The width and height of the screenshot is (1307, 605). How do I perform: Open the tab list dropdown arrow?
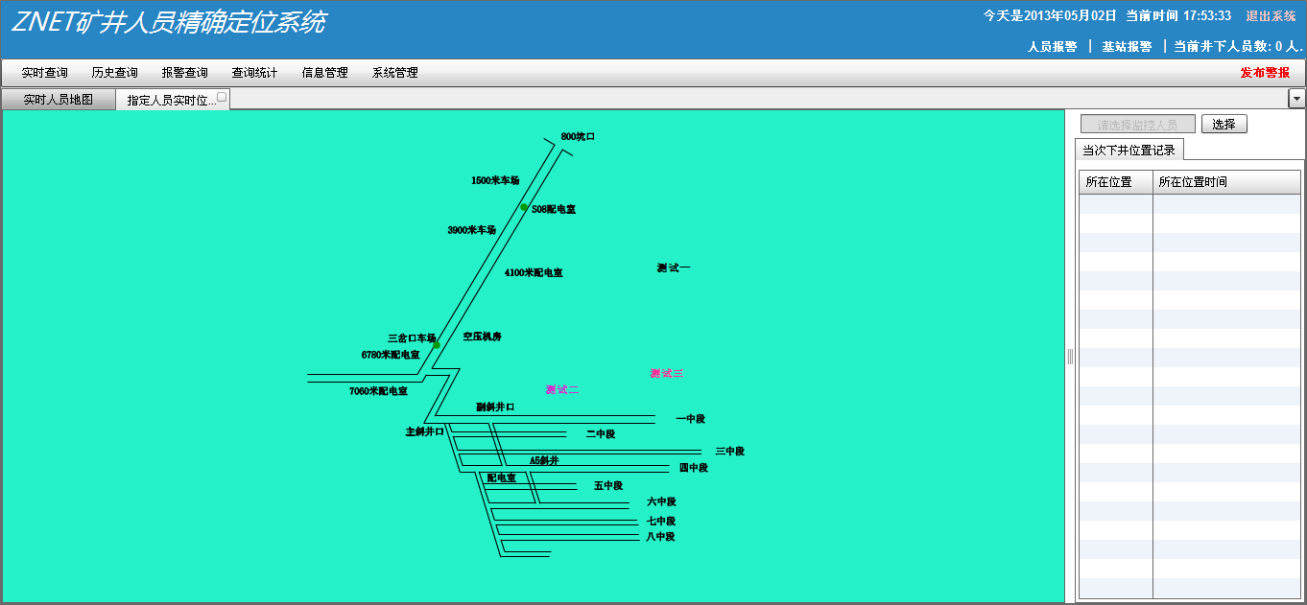(x=1296, y=99)
